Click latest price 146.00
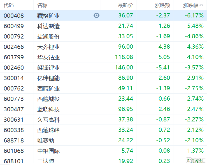 (x=124, y=67)
